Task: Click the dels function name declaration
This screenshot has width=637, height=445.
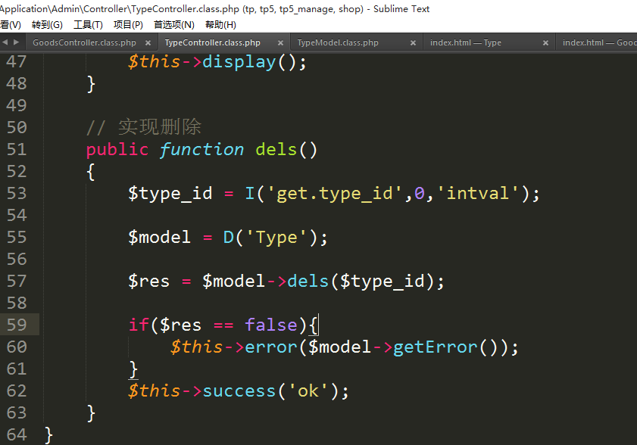Action: point(276,150)
